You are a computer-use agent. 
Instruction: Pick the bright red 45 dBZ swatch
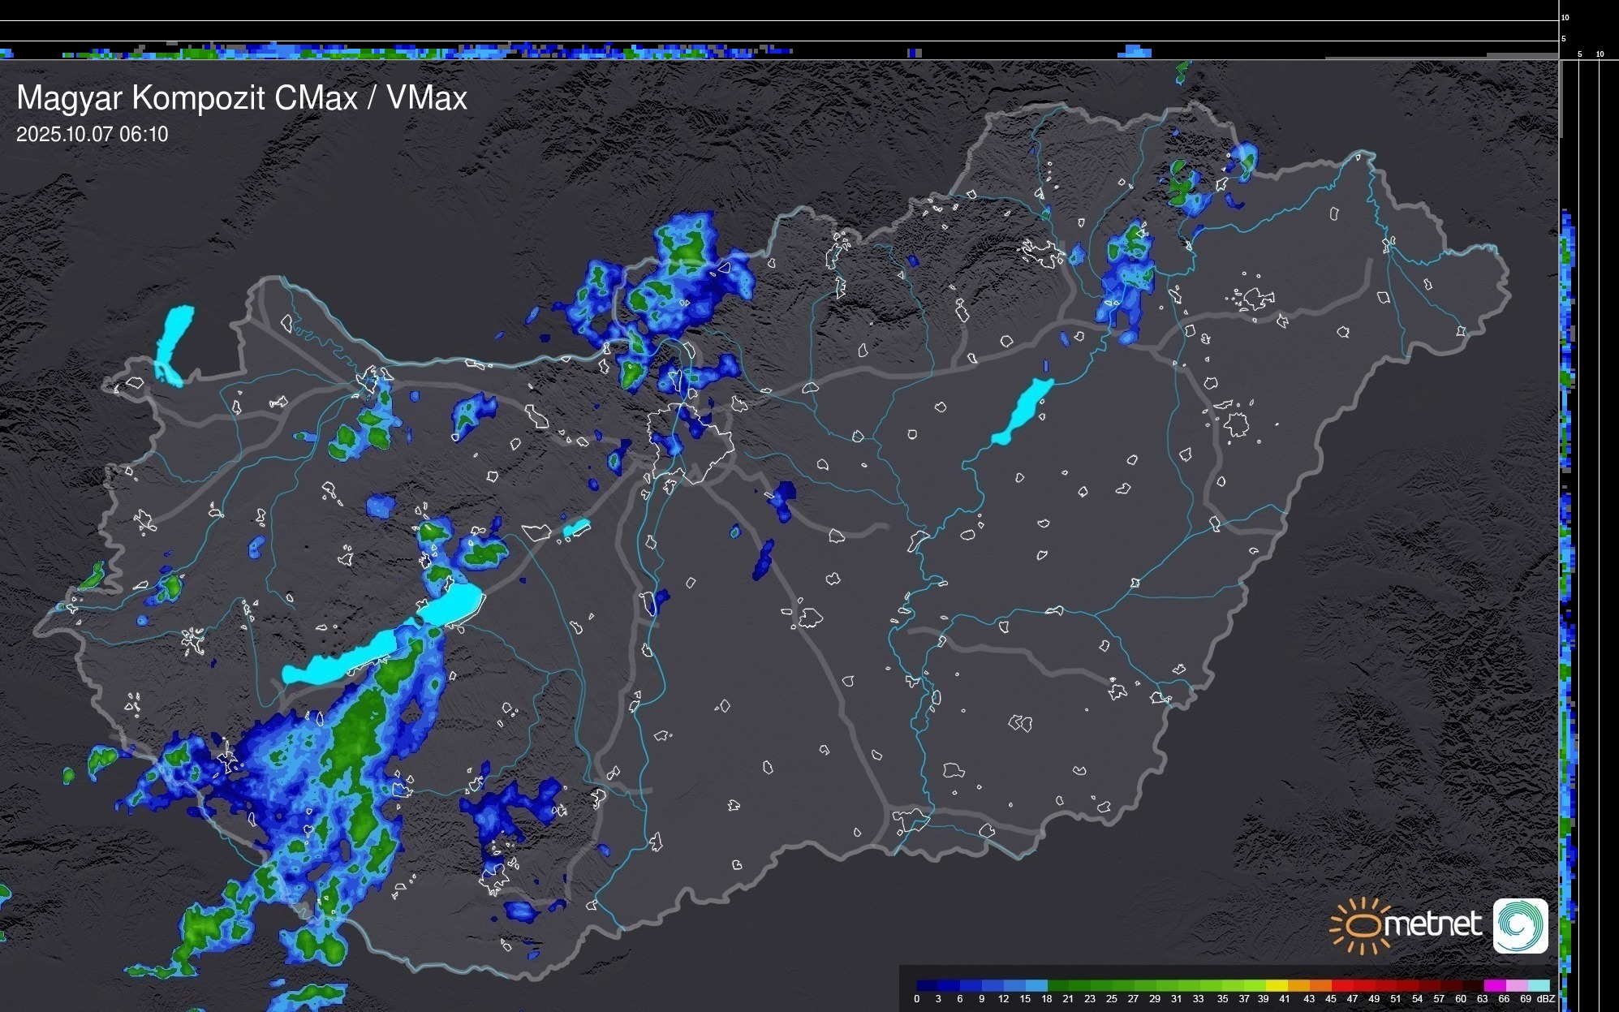pyautogui.click(x=1342, y=985)
